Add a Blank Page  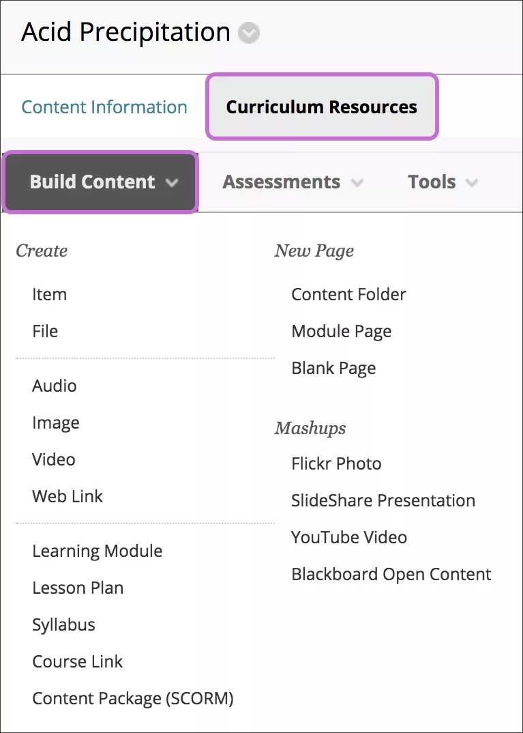(x=333, y=368)
